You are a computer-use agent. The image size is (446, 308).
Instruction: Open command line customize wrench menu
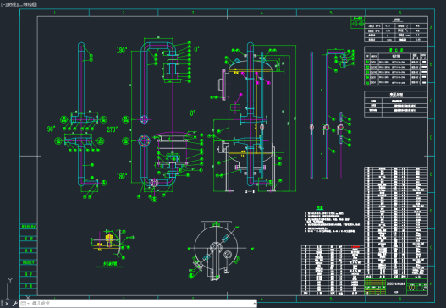click(14, 304)
